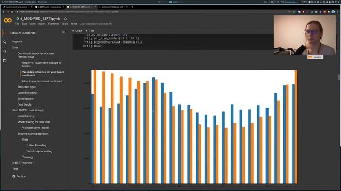The height and width of the screenshot is (191, 341).
Task: Click the red extension icon in toolbar
Action: tap(303, 12)
